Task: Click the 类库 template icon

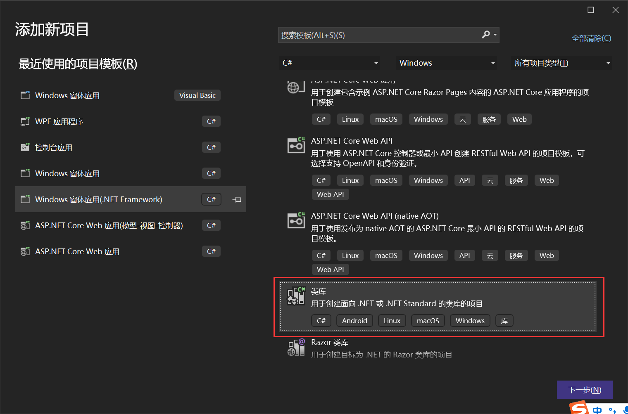Action: coord(296,296)
